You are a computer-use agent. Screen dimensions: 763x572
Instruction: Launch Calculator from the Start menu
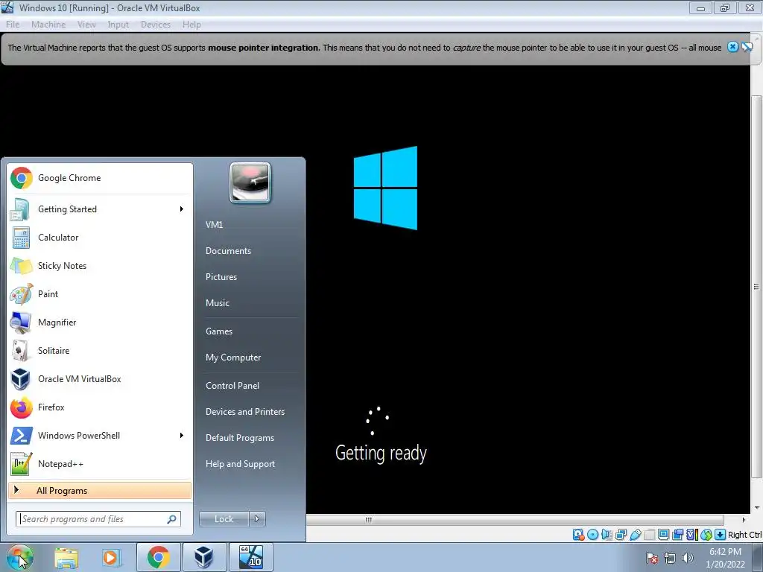(101, 238)
